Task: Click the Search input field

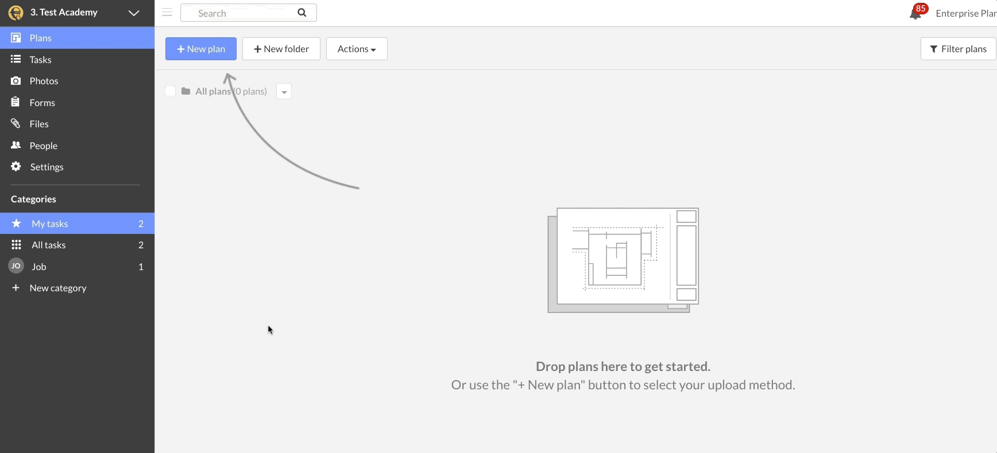Action: [248, 13]
